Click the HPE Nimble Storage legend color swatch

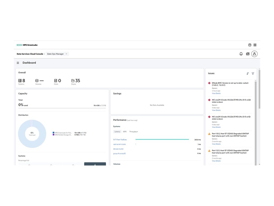(53, 135)
